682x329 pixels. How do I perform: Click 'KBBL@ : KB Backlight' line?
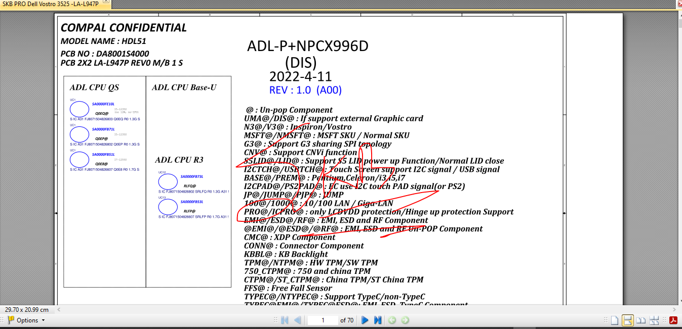286,254
